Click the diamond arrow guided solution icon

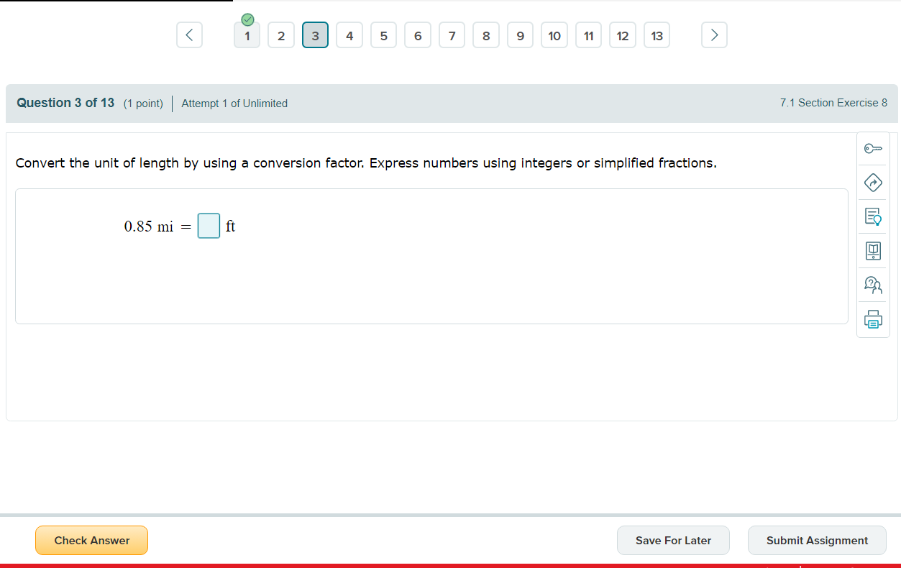click(873, 183)
